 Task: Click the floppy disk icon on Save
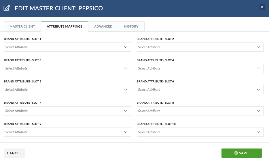pos(236,153)
